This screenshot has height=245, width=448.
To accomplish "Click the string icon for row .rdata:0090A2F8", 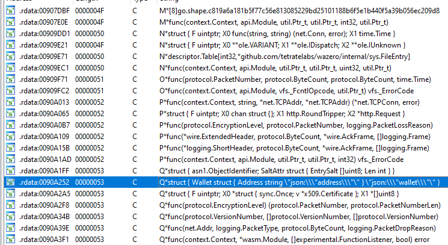I will pos(11,205).
